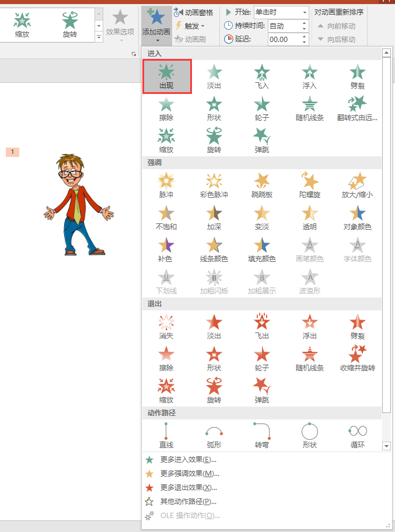The image size is (395, 532).
Task: Increase the 持续时间 spinner value
Action: [305, 23]
